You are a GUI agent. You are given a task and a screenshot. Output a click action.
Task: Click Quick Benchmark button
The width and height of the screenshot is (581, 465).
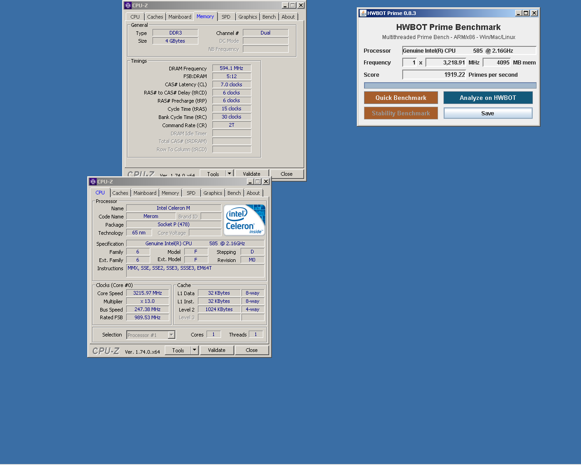tap(401, 98)
